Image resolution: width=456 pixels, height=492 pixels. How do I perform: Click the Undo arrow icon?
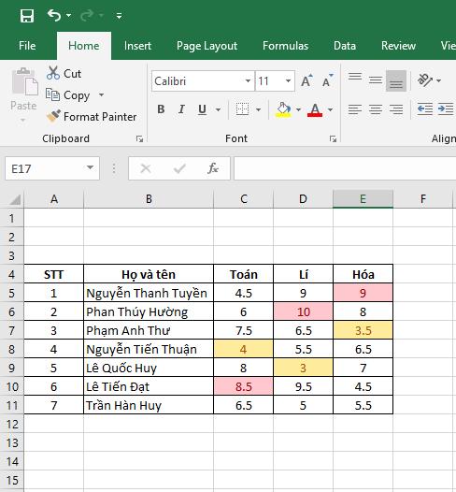click(54, 15)
